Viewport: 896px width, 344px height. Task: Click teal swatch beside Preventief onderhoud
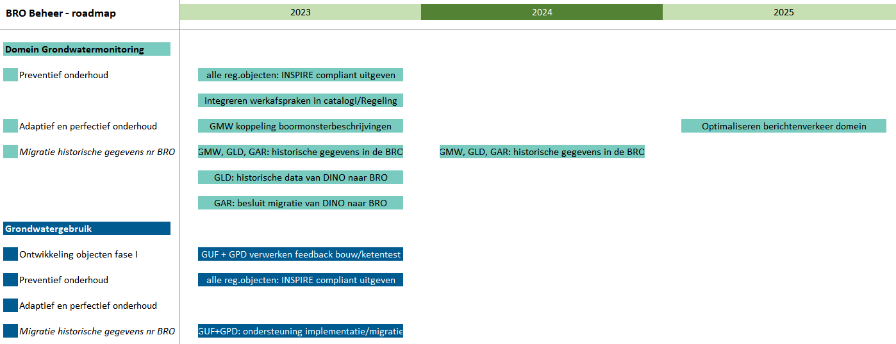click(x=10, y=75)
